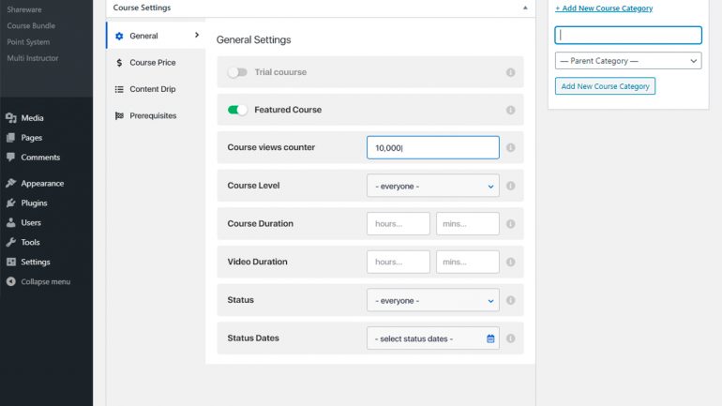The height and width of the screenshot is (406, 722).
Task: Open the Point System submenu link
Action: pyautogui.click(x=28, y=42)
